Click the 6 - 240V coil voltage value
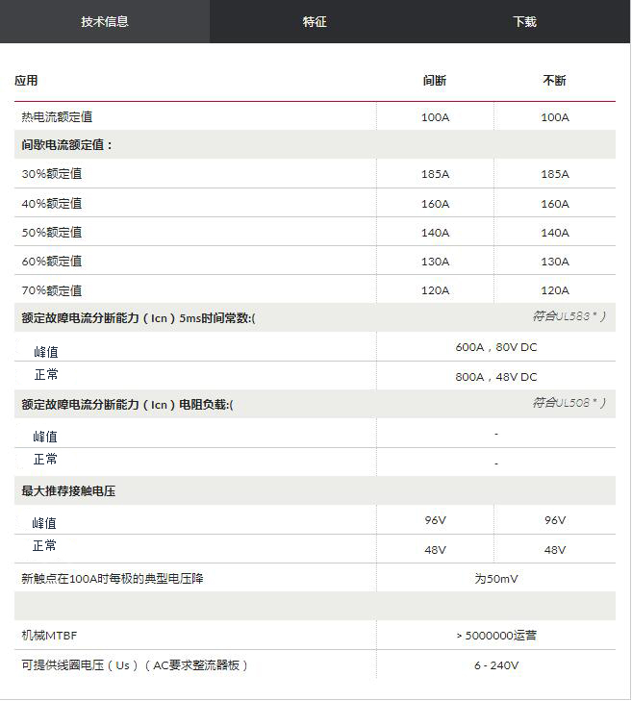 [495, 665]
